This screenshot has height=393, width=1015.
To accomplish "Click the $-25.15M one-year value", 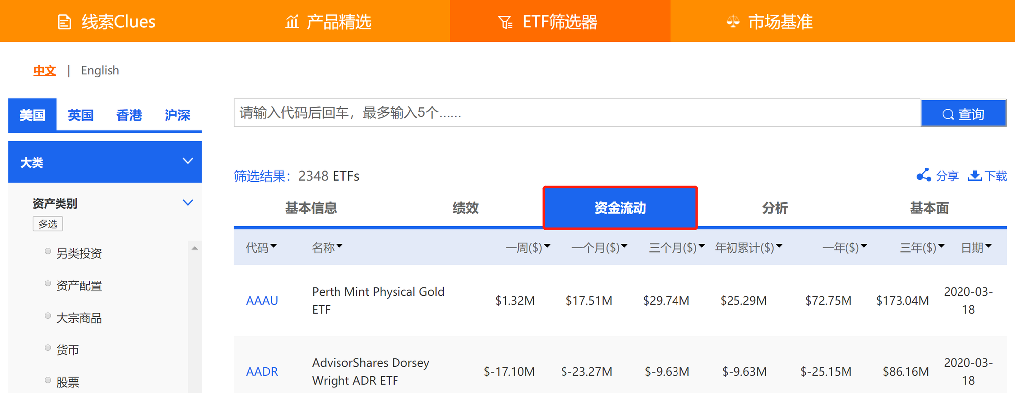I will pyautogui.click(x=826, y=371).
